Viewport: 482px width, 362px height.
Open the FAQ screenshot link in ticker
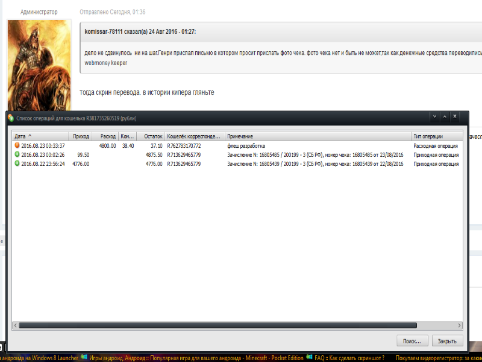(349, 358)
